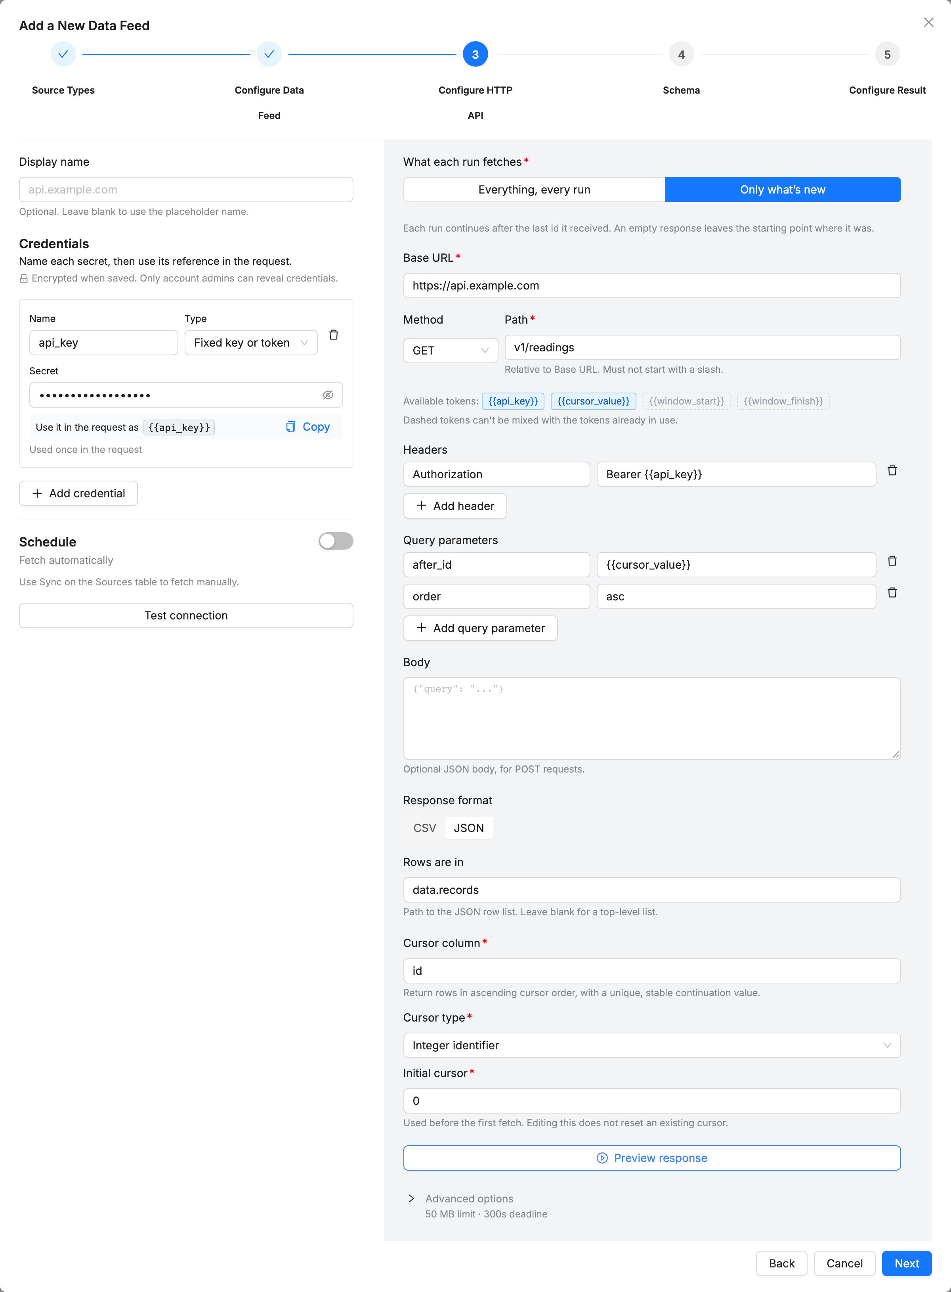Image resolution: width=951 pixels, height=1292 pixels.
Task: Click the Add credential button
Action: (78, 493)
